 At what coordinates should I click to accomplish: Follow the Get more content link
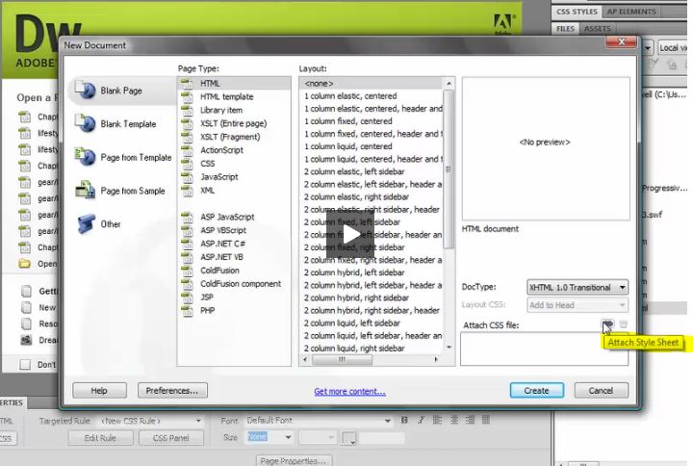click(349, 391)
